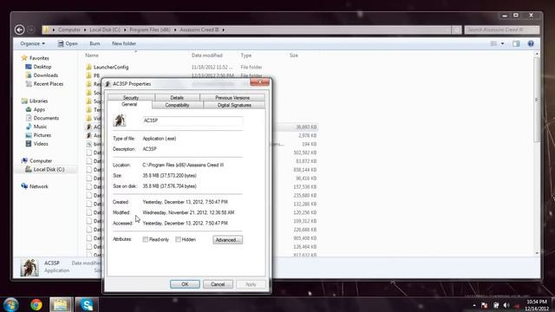Image resolution: width=555 pixels, height=312 pixels.
Task: Click the address bar refresh button
Action: tap(457, 30)
